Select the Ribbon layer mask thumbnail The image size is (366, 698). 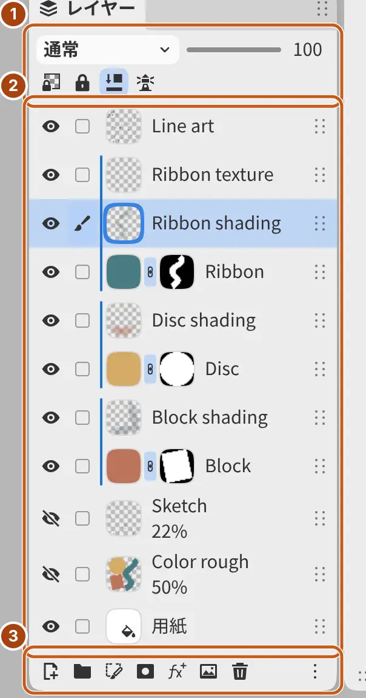click(177, 271)
